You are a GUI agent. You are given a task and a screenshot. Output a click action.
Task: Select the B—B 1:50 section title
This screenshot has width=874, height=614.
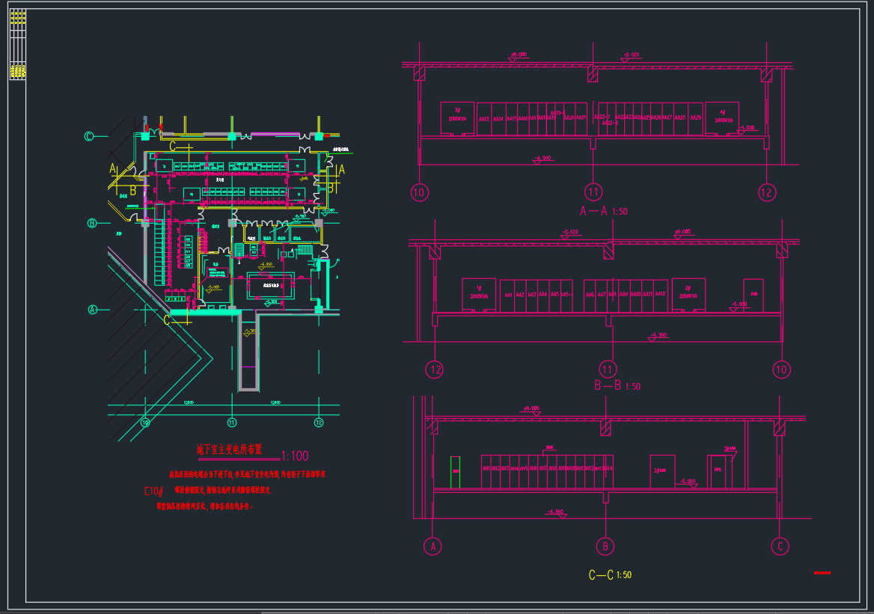tap(617, 387)
